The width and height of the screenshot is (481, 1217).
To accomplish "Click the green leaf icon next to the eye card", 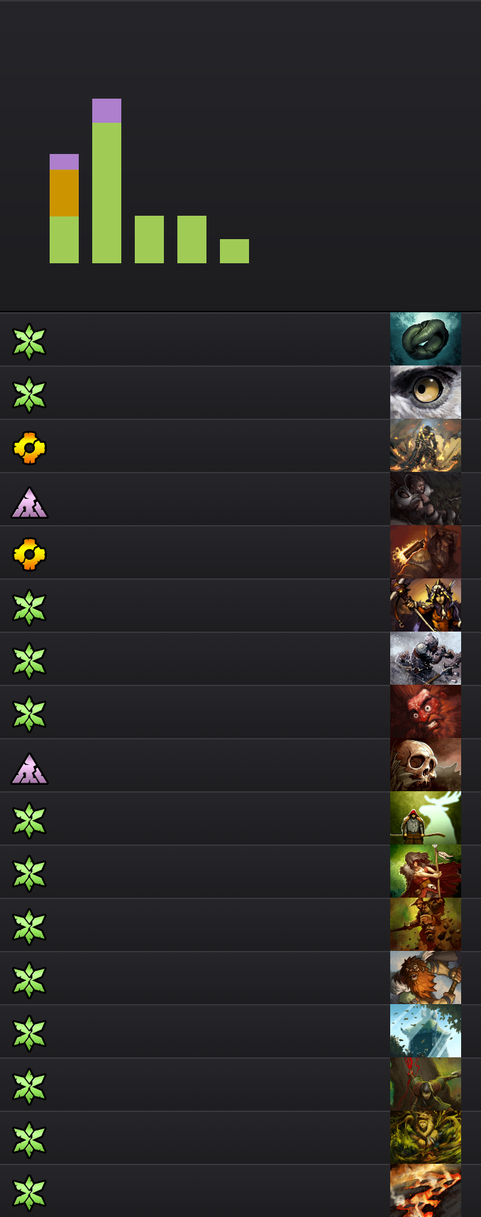I will point(29,395).
